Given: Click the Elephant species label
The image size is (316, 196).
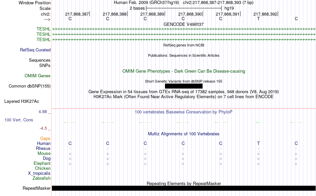Looking at the screenshot, I should (42, 163).
